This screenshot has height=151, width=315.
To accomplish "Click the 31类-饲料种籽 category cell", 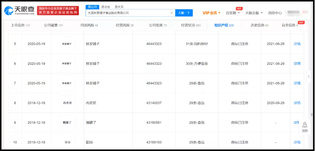I will click(197, 44).
